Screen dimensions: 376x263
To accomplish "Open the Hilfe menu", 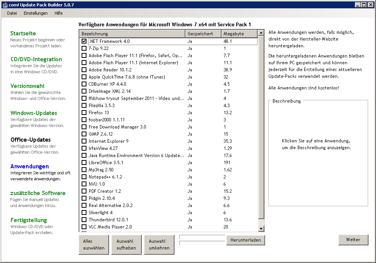I will 59,13.
